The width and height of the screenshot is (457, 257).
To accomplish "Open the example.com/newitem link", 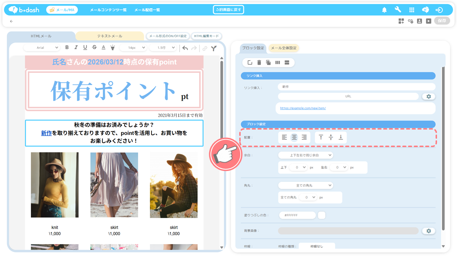I will (303, 108).
